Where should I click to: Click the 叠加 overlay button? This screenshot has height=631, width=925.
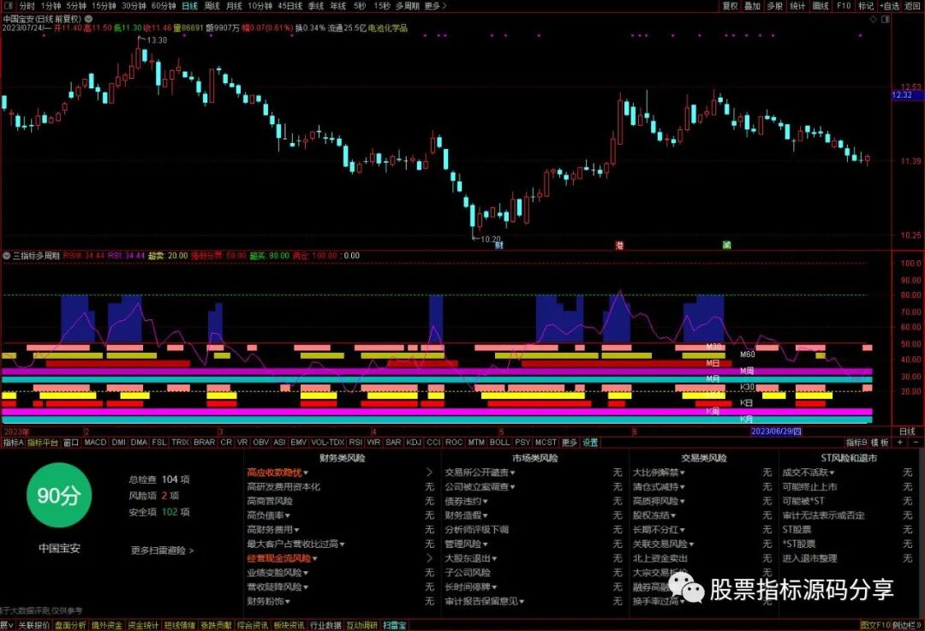tap(752, 5)
